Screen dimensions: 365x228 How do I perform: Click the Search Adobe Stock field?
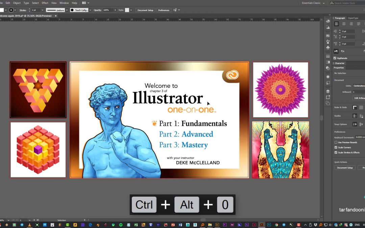tap(347, 3)
